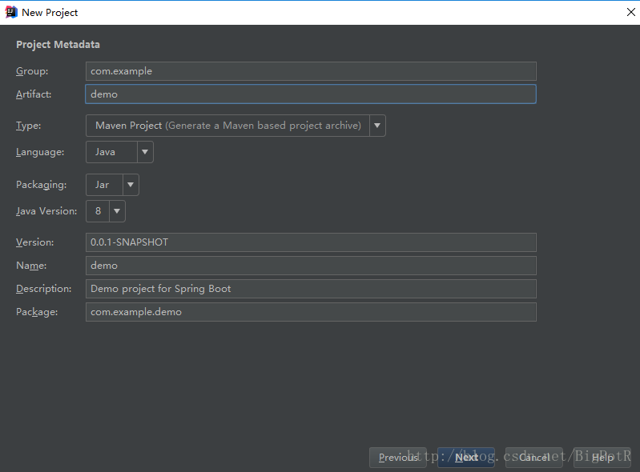
Task: Click the Type: label
Action: 28,126
